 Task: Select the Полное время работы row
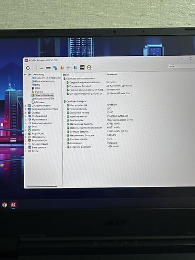pos(99,89)
